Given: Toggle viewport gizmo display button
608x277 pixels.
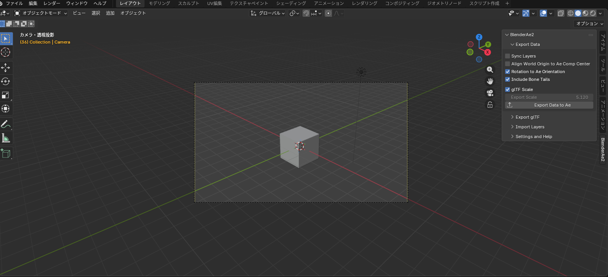Looking at the screenshot, I should 526,13.
